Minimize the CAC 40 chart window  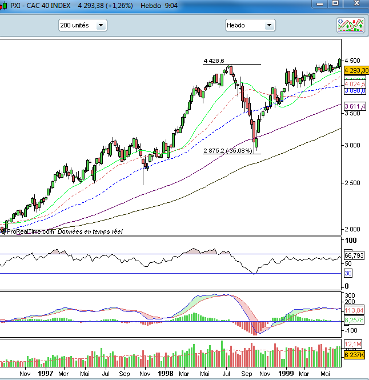(320, 3)
